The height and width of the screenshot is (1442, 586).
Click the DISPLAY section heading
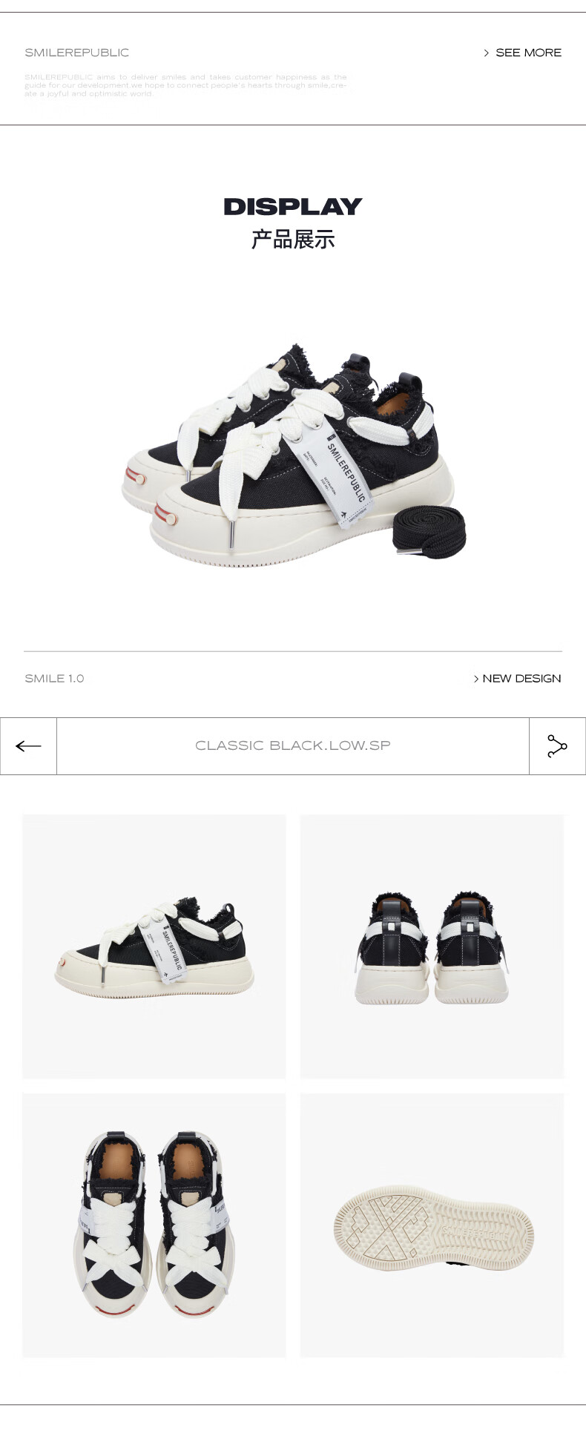[293, 207]
